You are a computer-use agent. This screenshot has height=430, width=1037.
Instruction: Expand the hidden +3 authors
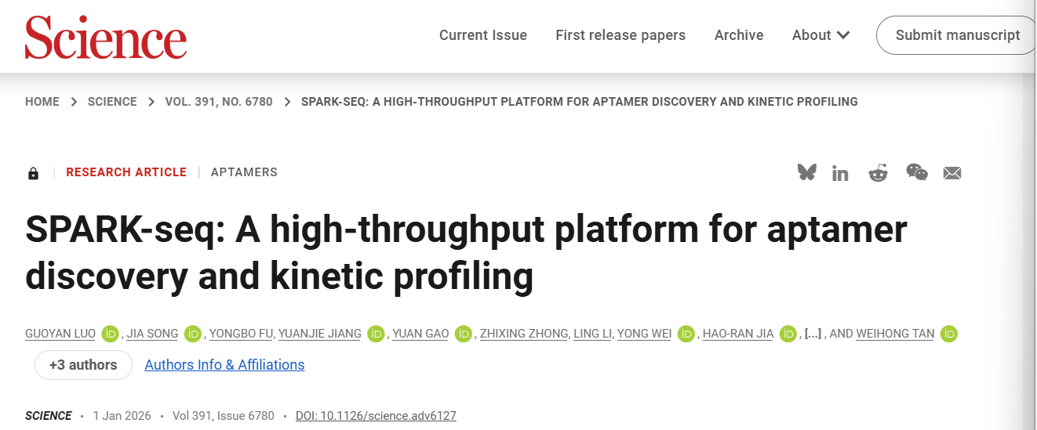point(83,365)
